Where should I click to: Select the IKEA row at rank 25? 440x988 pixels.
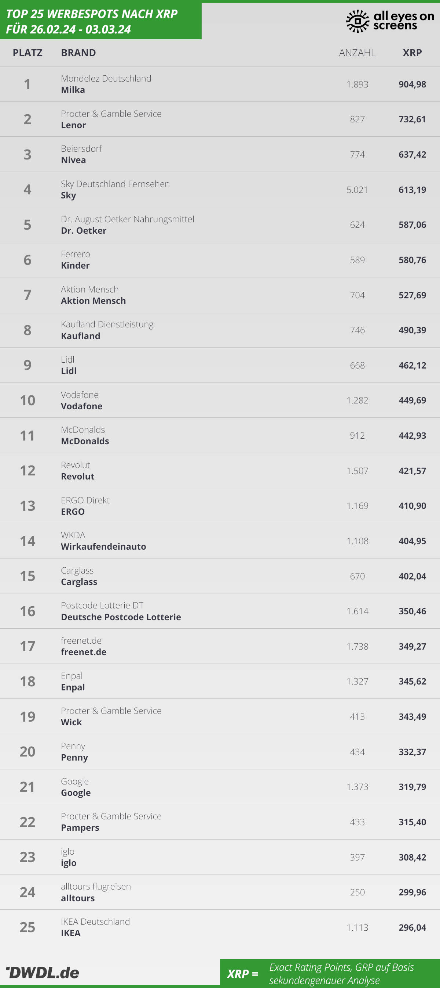(220, 927)
